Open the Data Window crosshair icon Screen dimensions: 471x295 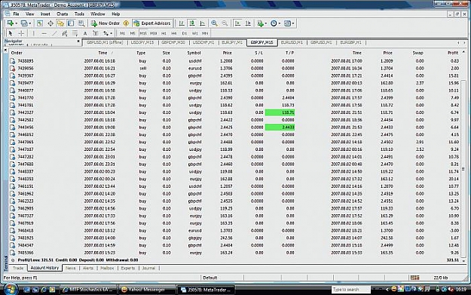tap(50, 23)
